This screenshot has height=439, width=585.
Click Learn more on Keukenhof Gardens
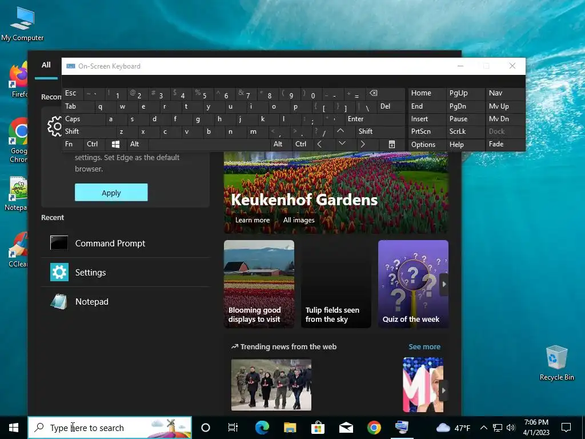click(253, 220)
